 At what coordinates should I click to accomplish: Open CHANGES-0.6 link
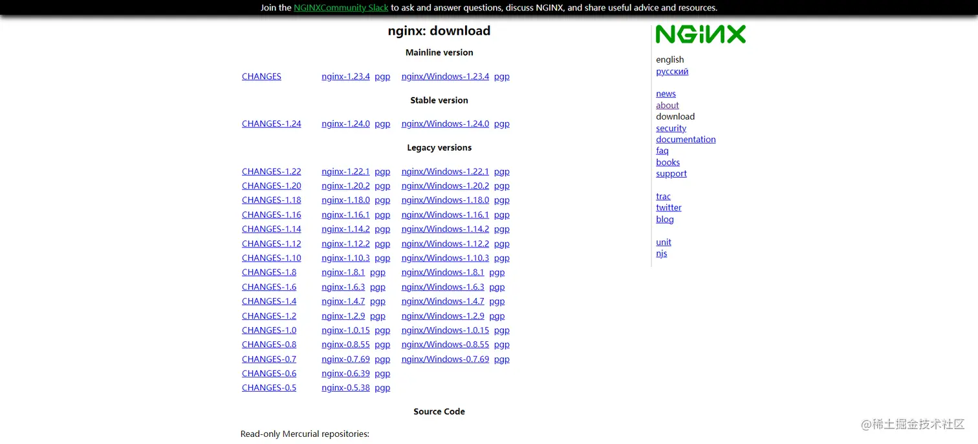coord(269,374)
